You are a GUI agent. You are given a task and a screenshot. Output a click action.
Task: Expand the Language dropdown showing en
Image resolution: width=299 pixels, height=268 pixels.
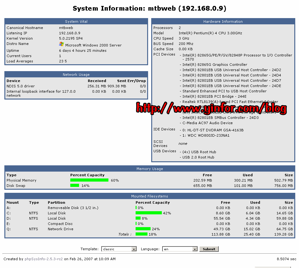[180, 249]
